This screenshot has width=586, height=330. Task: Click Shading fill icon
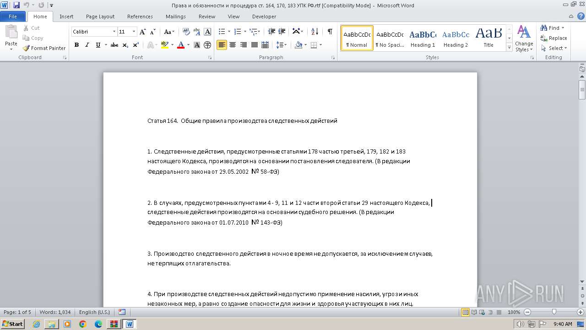[298, 45]
